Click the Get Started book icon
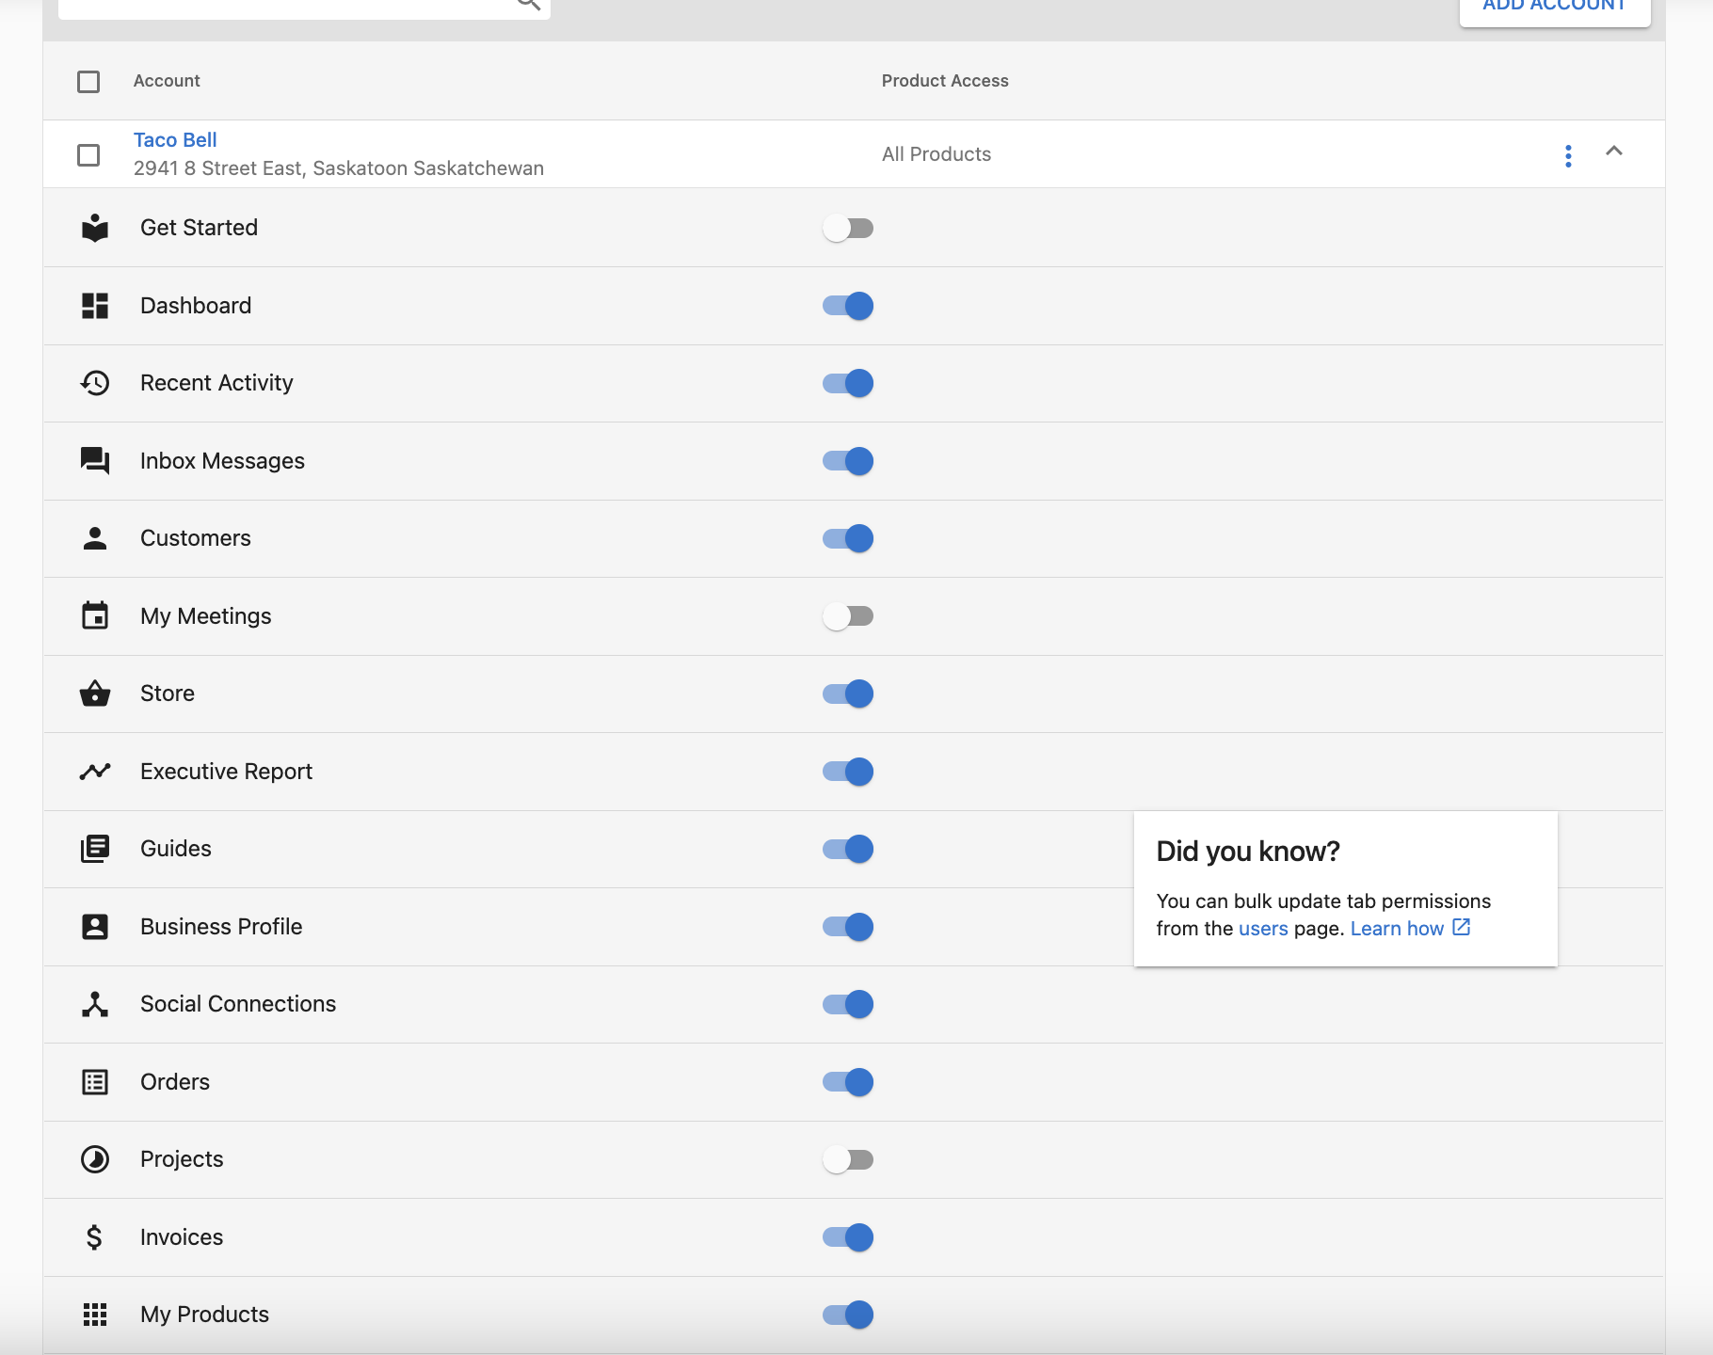This screenshot has height=1355, width=1713. (x=95, y=228)
